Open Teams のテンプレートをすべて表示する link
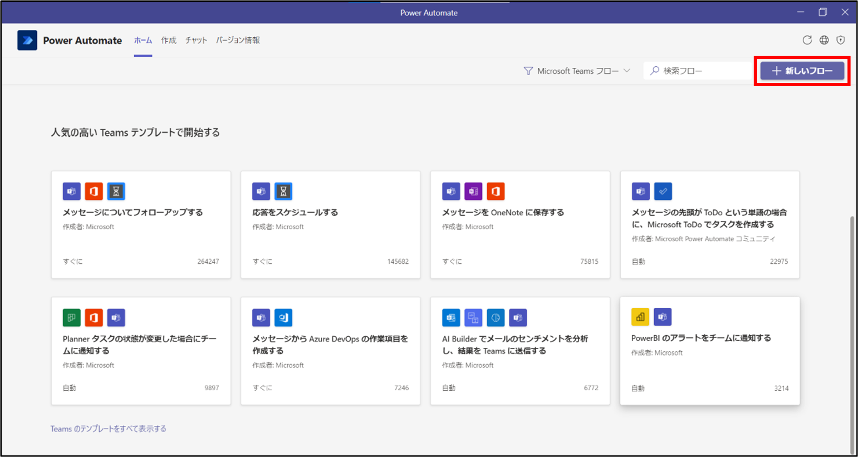Screen dimensions: 858x457 (108, 428)
